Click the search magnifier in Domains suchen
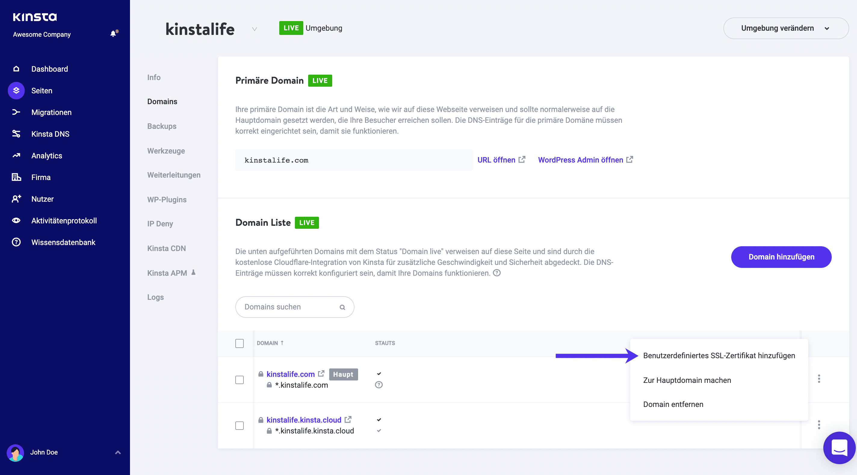The height and width of the screenshot is (475, 857). [x=342, y=307]
